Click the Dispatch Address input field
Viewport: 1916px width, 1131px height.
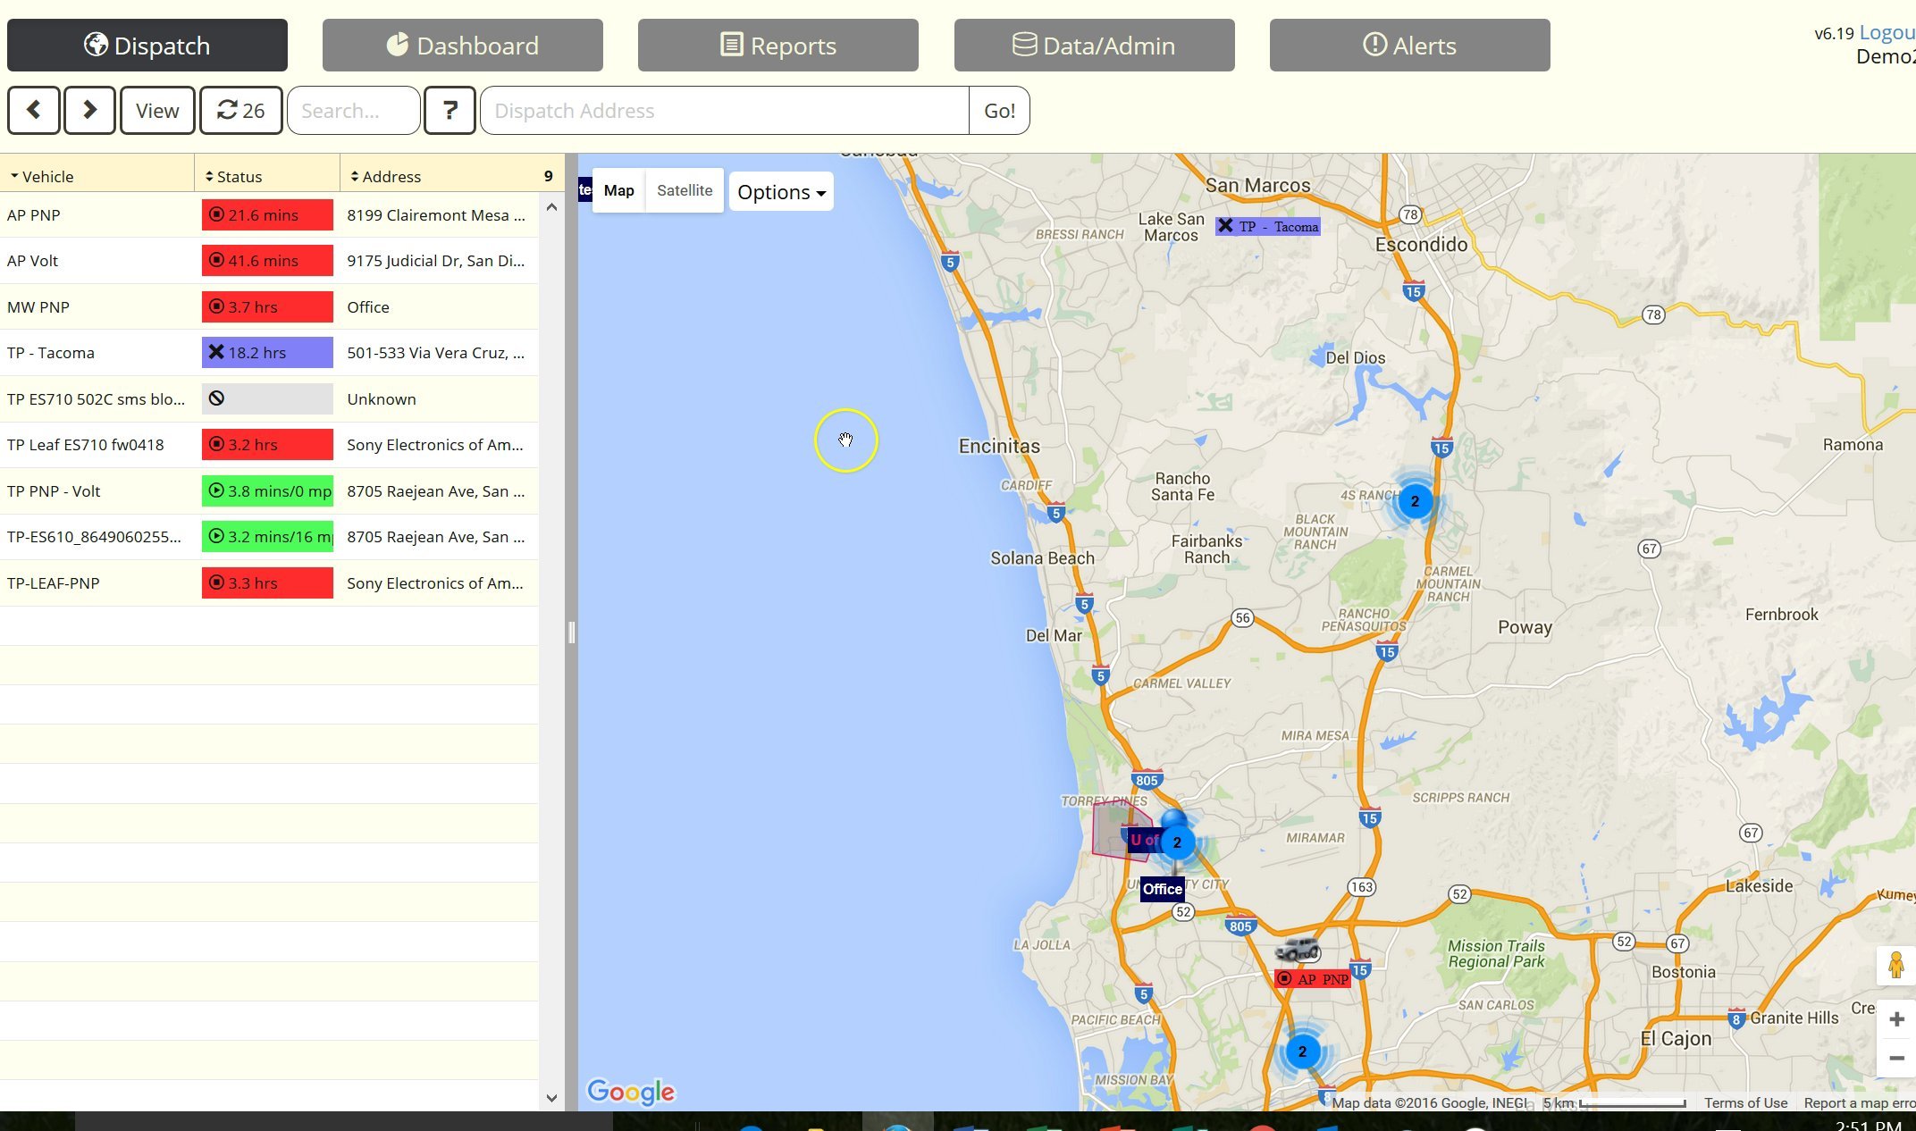click(724, 111)
